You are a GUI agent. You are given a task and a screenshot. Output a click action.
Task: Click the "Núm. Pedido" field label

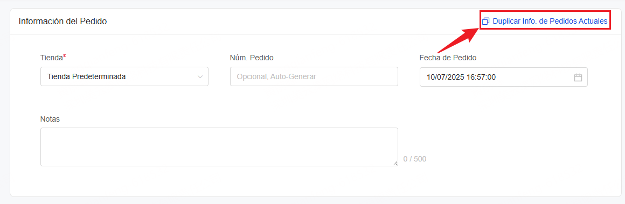pos(252,58)
